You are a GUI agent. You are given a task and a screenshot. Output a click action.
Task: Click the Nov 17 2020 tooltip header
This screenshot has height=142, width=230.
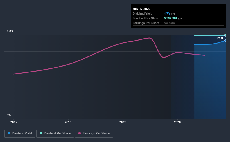click(x=141, y=9)
